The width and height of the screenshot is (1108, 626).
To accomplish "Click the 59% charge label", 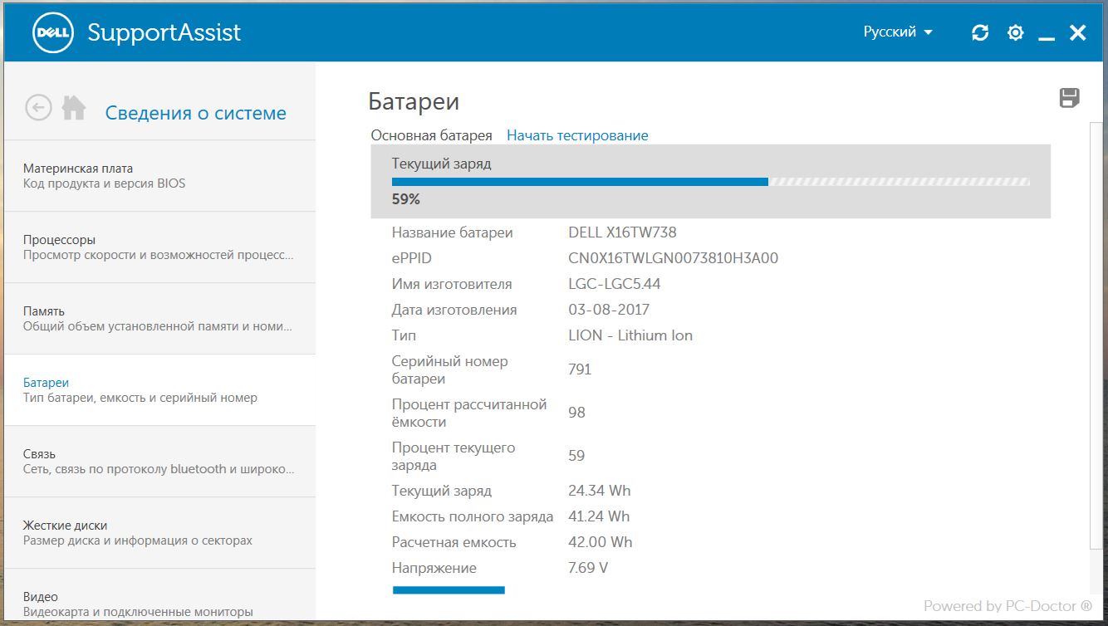I will (x=406, y=199).
